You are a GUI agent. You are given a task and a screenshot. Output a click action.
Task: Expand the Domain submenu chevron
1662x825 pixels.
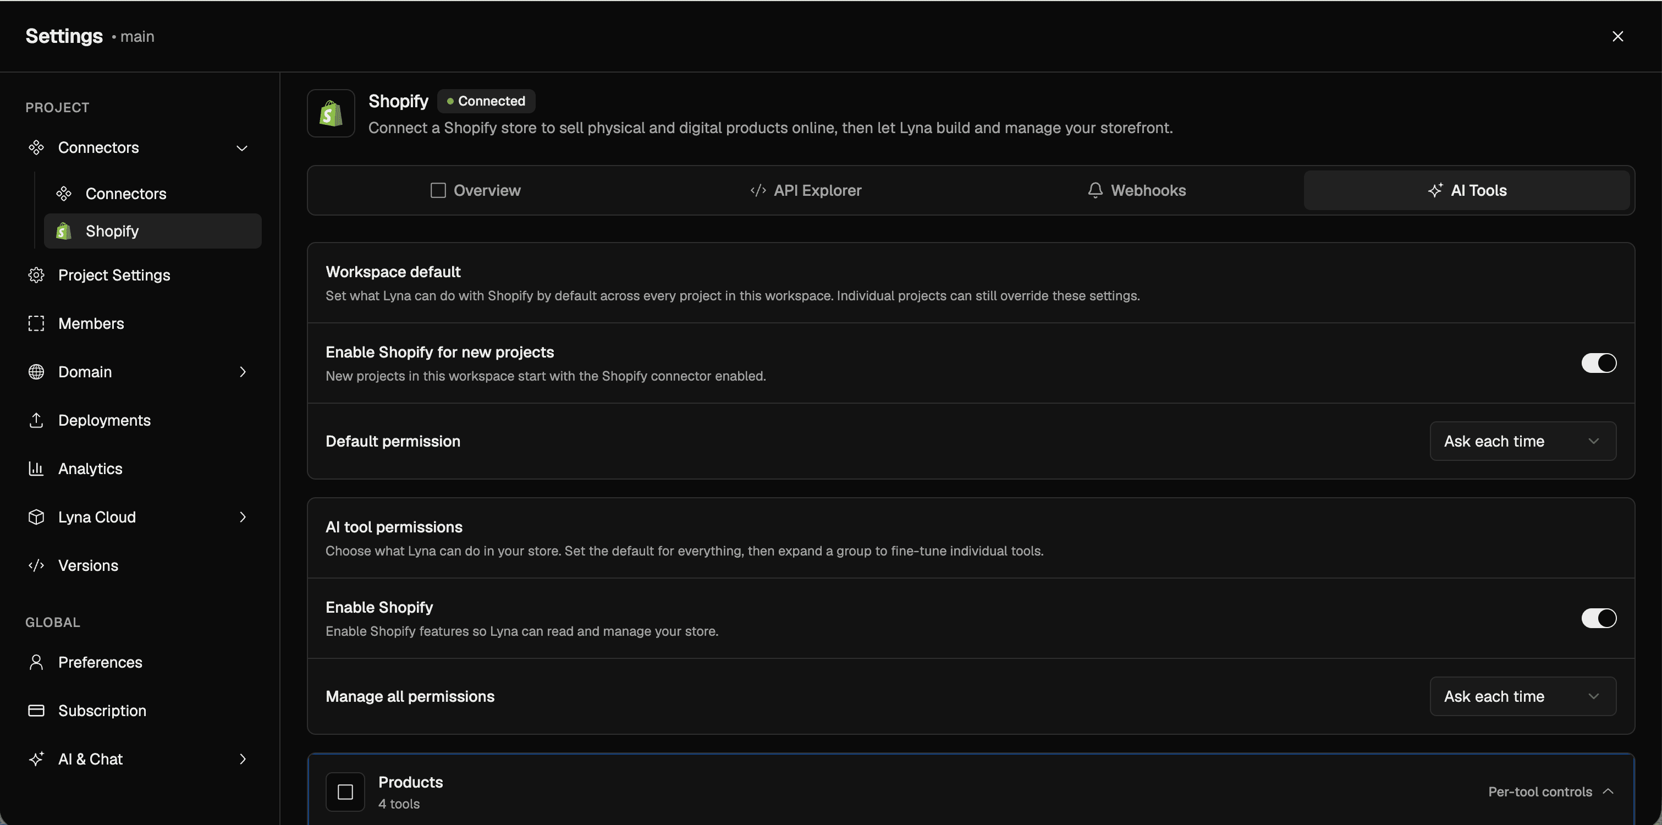[x=243, y=372]
